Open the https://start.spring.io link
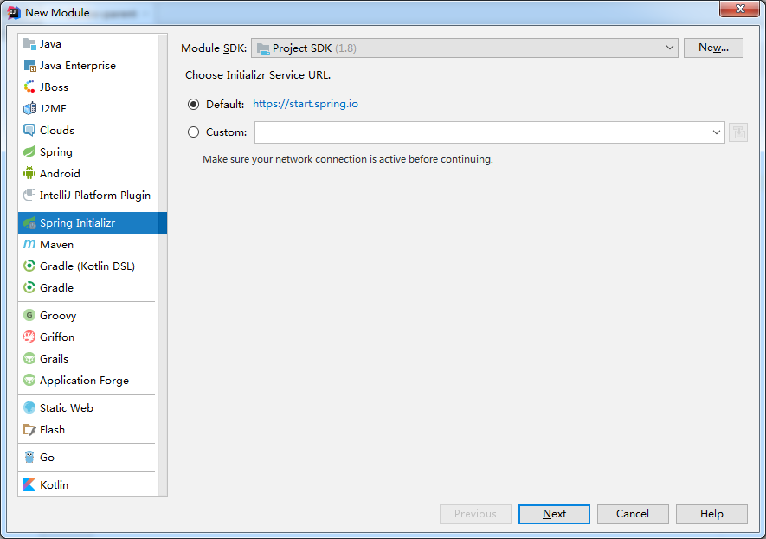The height and width of the screenshot is (539, 766). pos(306,104)
